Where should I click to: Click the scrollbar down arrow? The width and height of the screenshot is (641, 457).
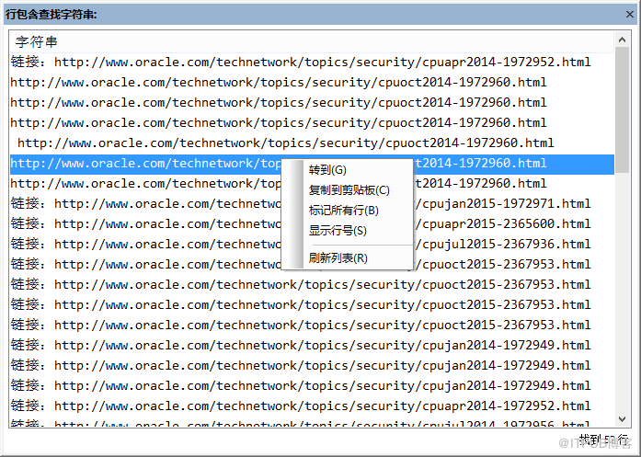(623, 419)
